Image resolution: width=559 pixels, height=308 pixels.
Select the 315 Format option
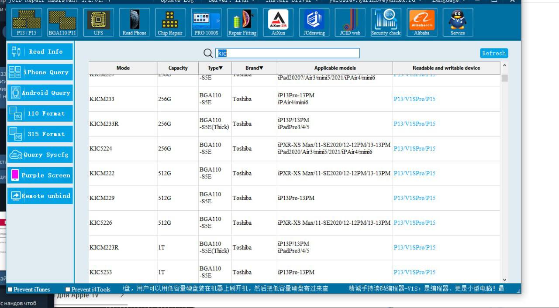pyautogui.click(x=40, y=134)
